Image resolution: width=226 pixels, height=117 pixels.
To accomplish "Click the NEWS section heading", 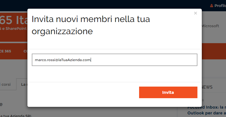I will click(x=207, y=87).
